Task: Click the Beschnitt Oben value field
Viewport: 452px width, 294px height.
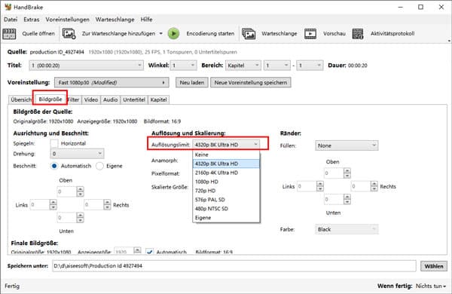Action: 67,191
